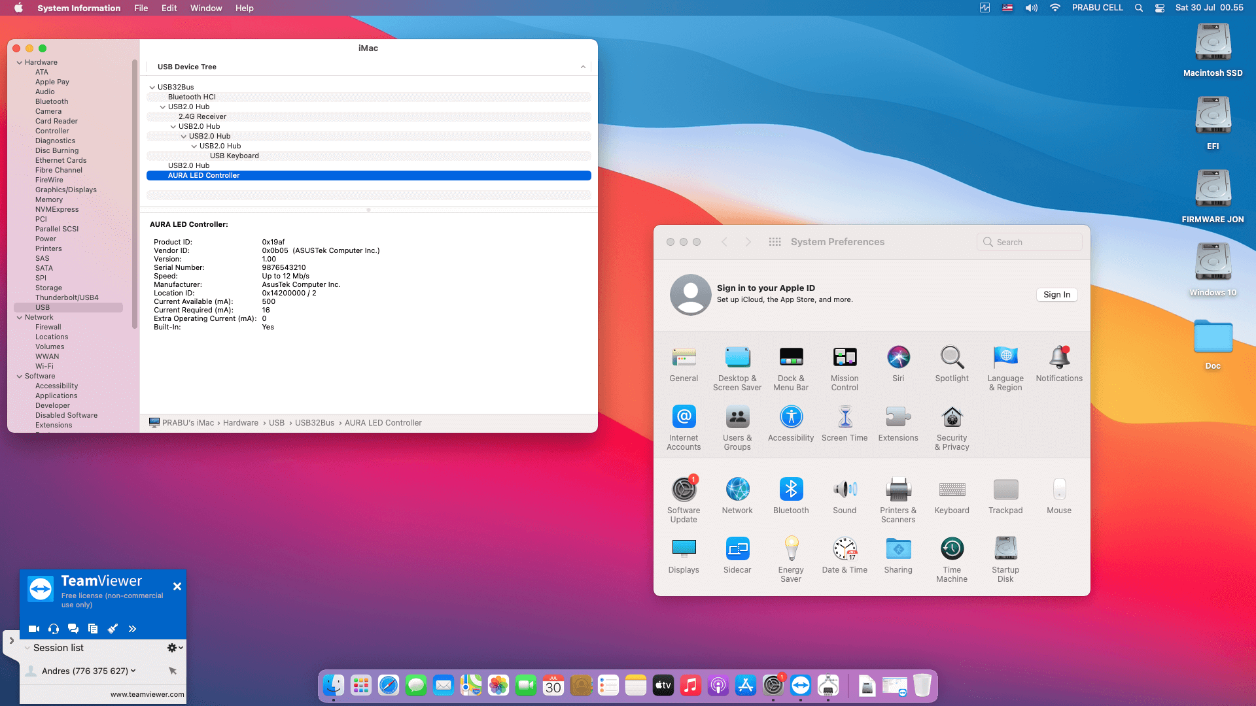Open TeamViewer settings gear dropdown
The image size is (1256, 706).
[x=175, y=648]
